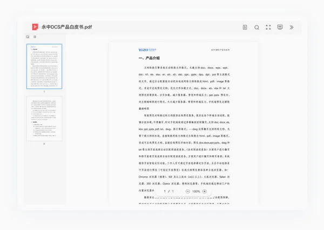Zoom out with the minus button
This screenshot has width=324, height=230.
point(187,191)
